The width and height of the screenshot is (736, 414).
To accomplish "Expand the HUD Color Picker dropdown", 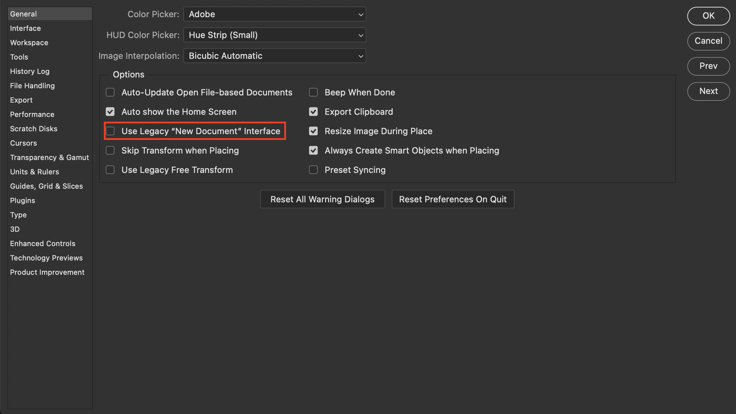I will pyautogui.click(x=275, y=35).
